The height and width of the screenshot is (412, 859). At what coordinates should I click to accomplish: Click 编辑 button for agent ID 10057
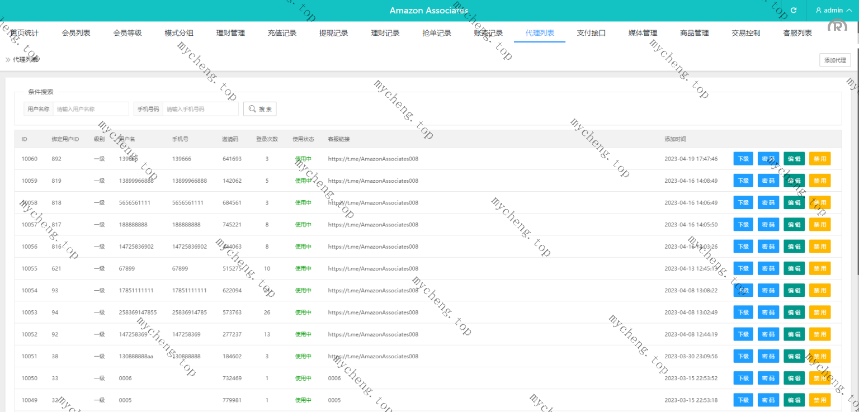[794, 225]
